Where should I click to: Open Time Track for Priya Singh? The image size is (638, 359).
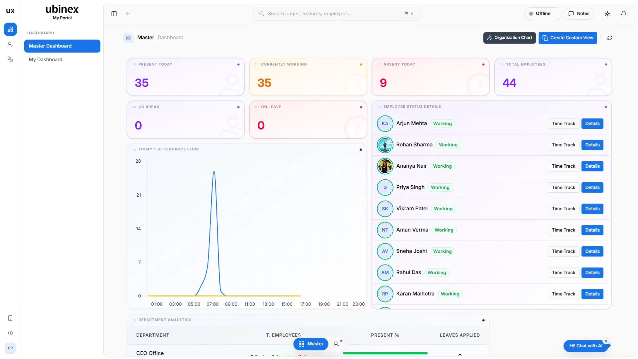pyautogui.click(x=564, y=188)
